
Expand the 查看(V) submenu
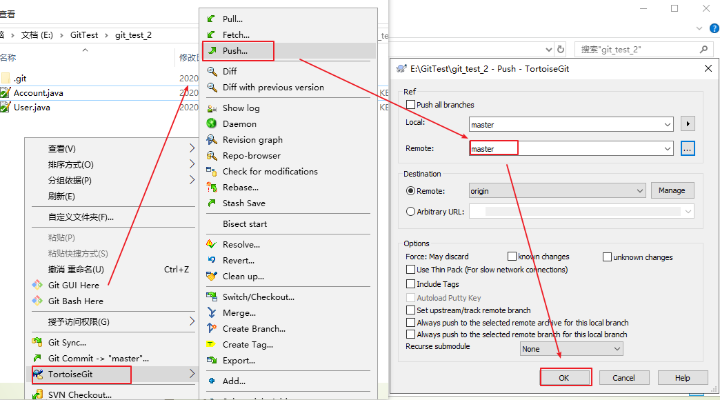point(192,148)
